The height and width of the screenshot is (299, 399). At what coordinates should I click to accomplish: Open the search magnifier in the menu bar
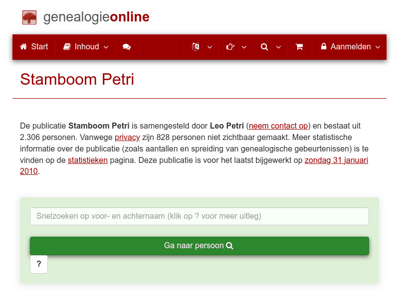[x=264, y=47]
